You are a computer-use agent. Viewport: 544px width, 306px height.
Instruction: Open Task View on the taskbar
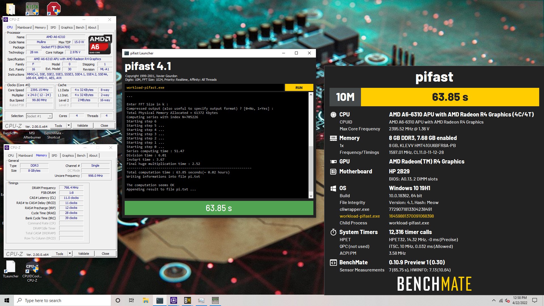point(131,300)
